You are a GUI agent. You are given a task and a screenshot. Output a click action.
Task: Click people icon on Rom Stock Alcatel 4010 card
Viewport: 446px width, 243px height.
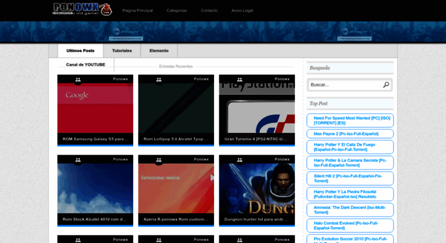78,160
